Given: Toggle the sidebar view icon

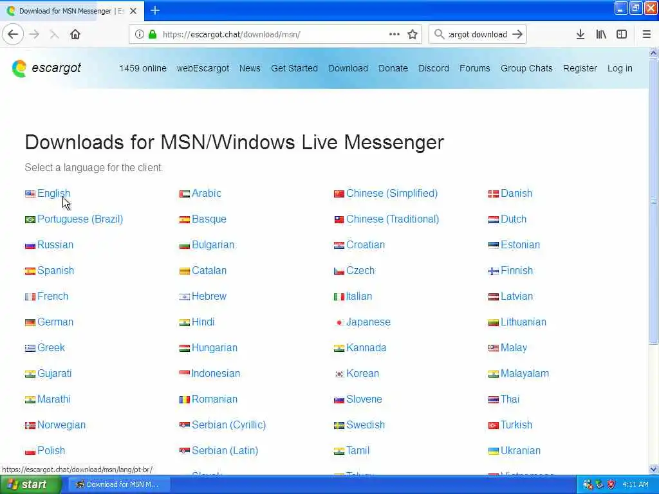Looking at the screenshot, I should (622, 35).
